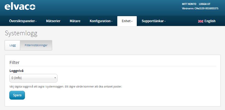Expand the Enhet menu
The image size is (225, 110).
[x=127, y=21]
